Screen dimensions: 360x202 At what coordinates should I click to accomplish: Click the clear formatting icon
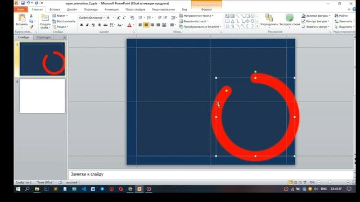click(x=132, y=17)
